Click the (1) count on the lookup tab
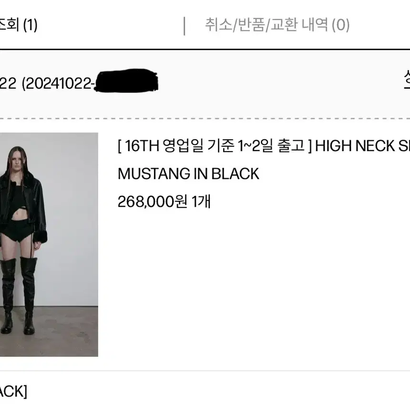The height and width of the screenshot is (410, 410). (30, 25)
